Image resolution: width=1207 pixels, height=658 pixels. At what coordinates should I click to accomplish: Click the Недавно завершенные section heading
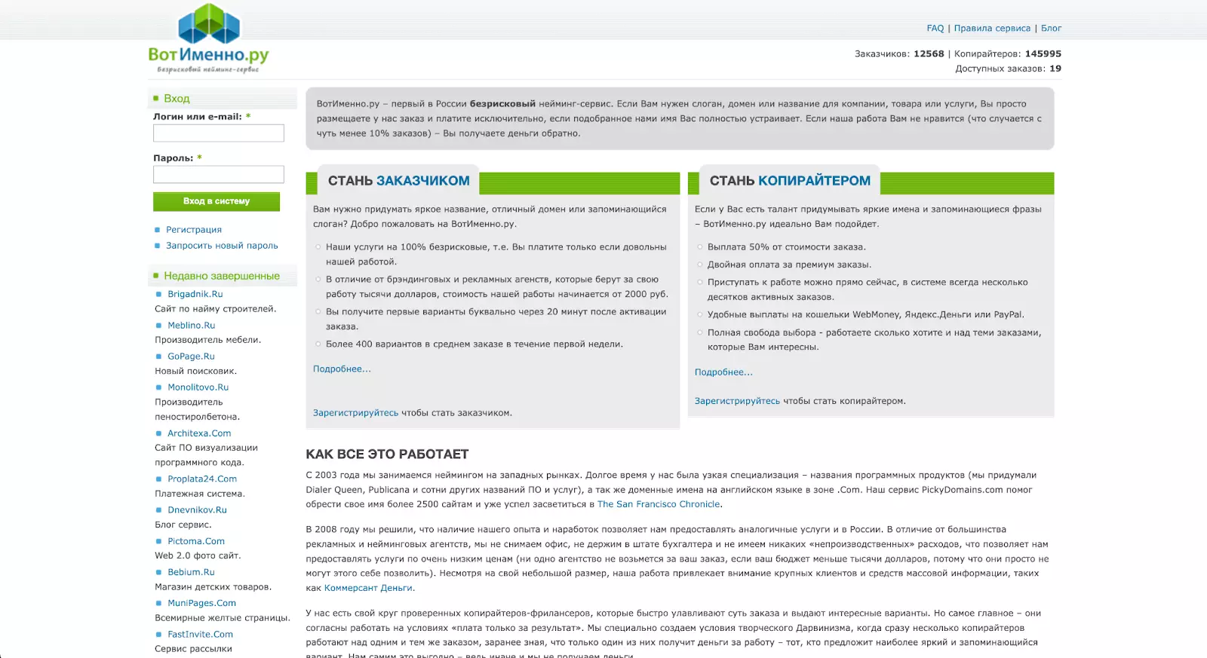click(222, 276)
